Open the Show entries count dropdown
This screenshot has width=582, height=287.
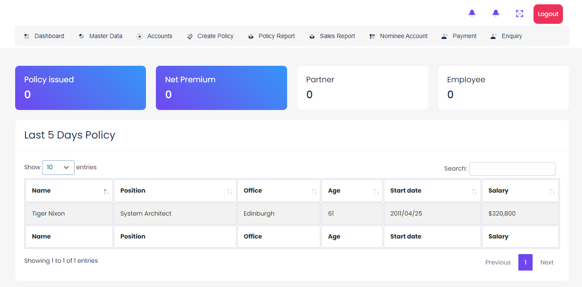58,168
